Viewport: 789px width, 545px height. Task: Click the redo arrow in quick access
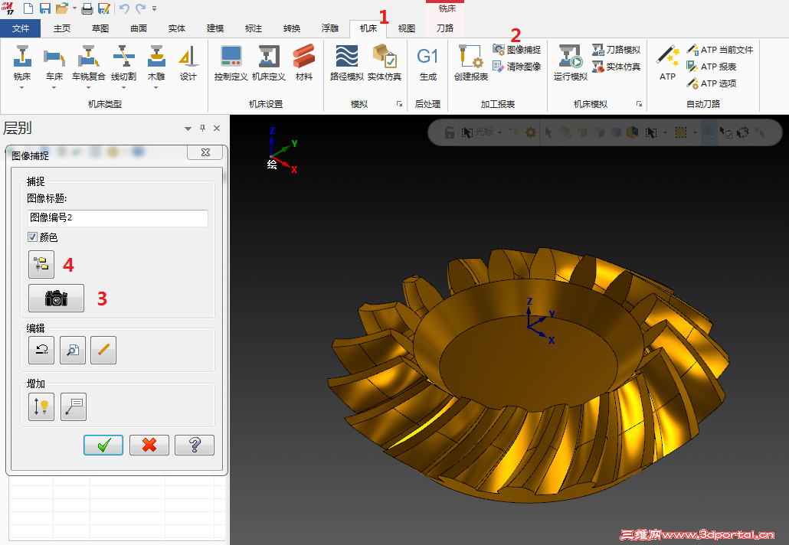coord(140,8)
